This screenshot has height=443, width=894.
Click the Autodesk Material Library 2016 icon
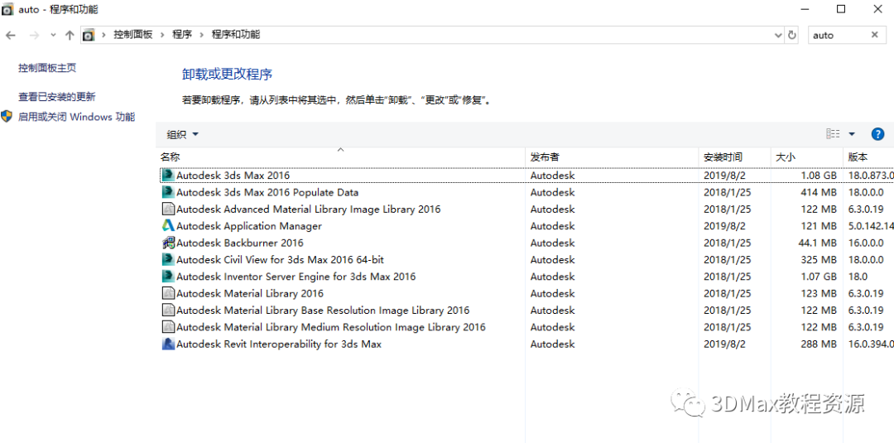(168, 294)
